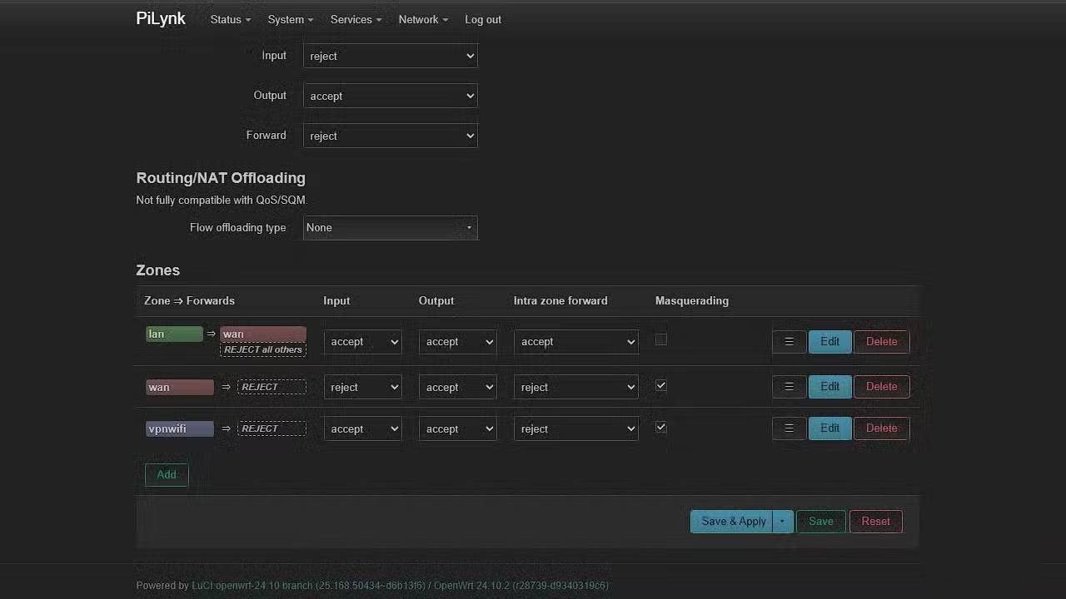Click the vpnwifi zone reorder handle icon
Image resolution: width=1066 pixels, height=599 pixels.
[788, 428]
